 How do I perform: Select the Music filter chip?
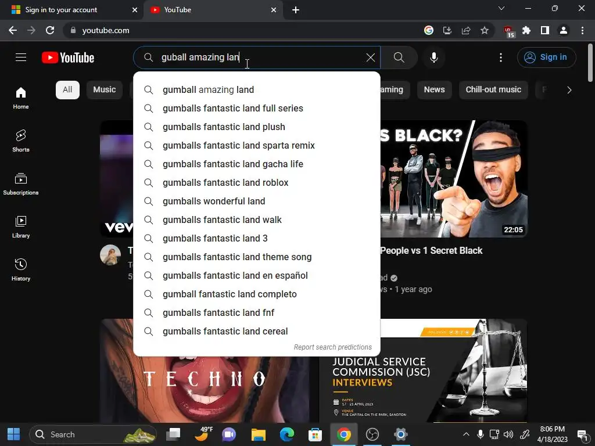click(x=105, y=90)
